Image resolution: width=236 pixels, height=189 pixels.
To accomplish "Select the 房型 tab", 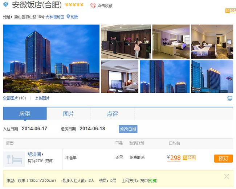I will 25,114.
